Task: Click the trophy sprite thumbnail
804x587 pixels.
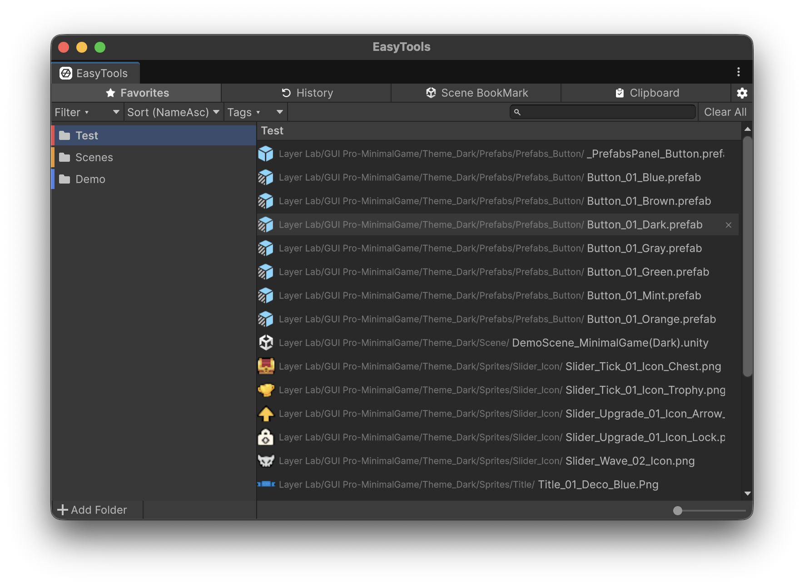Action: coord(266,390)
